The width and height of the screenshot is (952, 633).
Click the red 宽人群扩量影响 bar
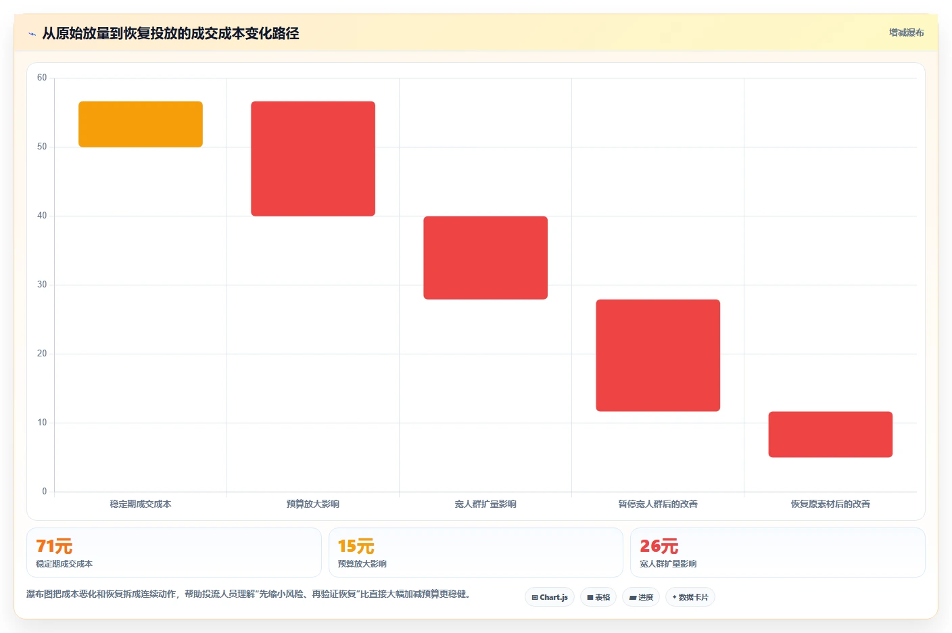pos(485,258)
